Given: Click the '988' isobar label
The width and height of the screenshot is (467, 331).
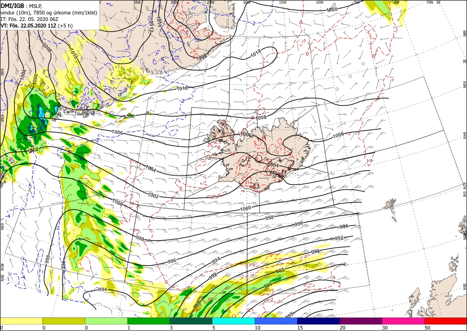Looking at the screenshot, I should [280, 271].
